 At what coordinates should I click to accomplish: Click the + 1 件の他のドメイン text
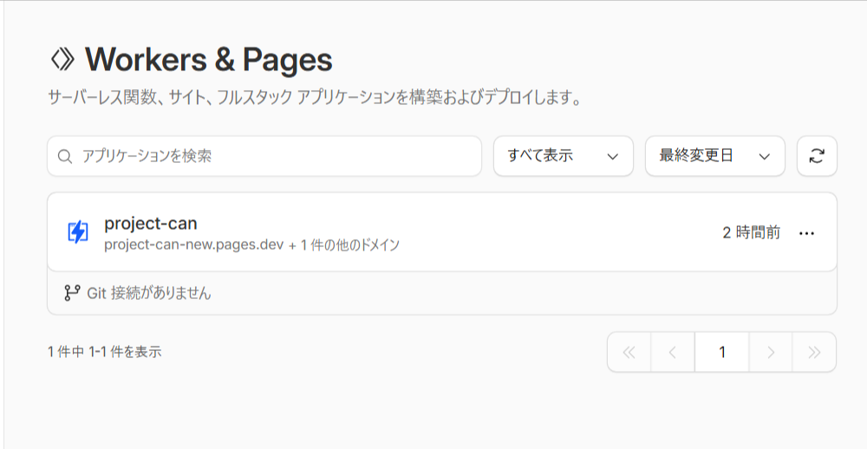(344, 245)
